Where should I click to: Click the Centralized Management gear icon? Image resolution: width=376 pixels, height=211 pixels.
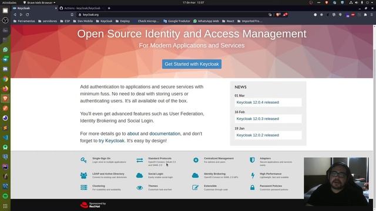196,160
